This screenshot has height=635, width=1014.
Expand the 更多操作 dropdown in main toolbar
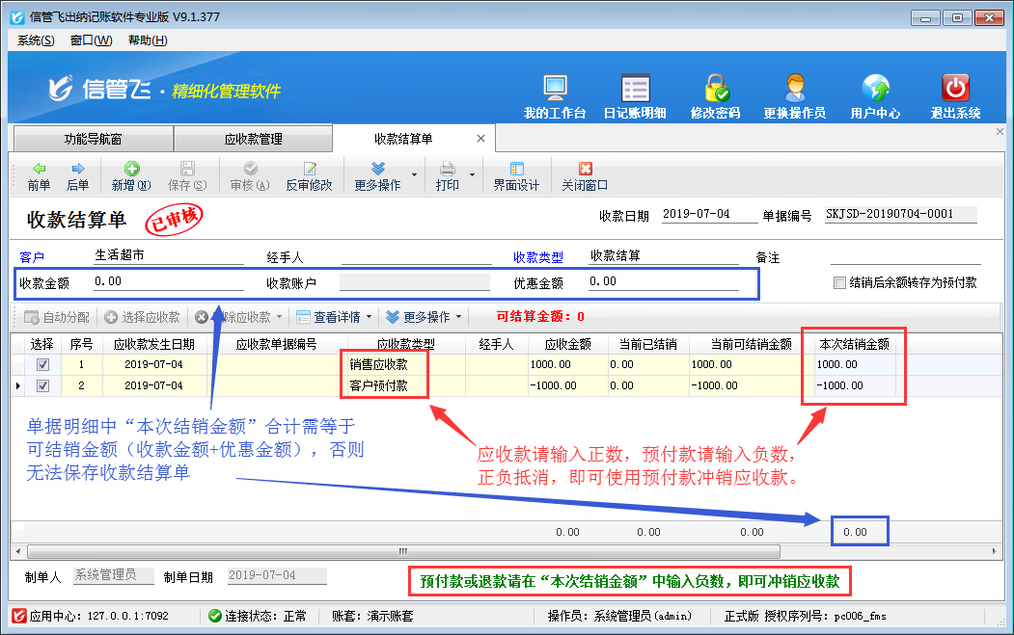pyautogui.click(x=415, y=175)
